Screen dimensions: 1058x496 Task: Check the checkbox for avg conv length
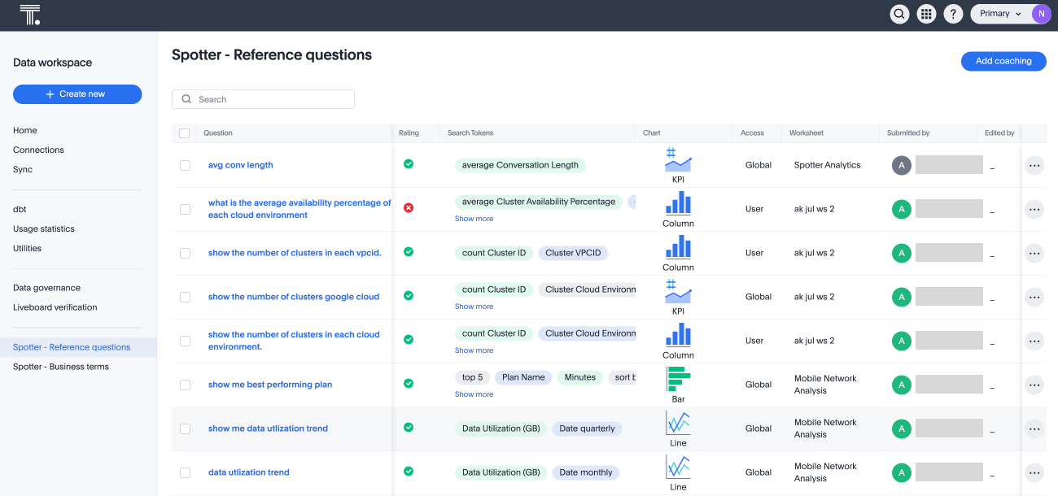click(x=185, y=165)
